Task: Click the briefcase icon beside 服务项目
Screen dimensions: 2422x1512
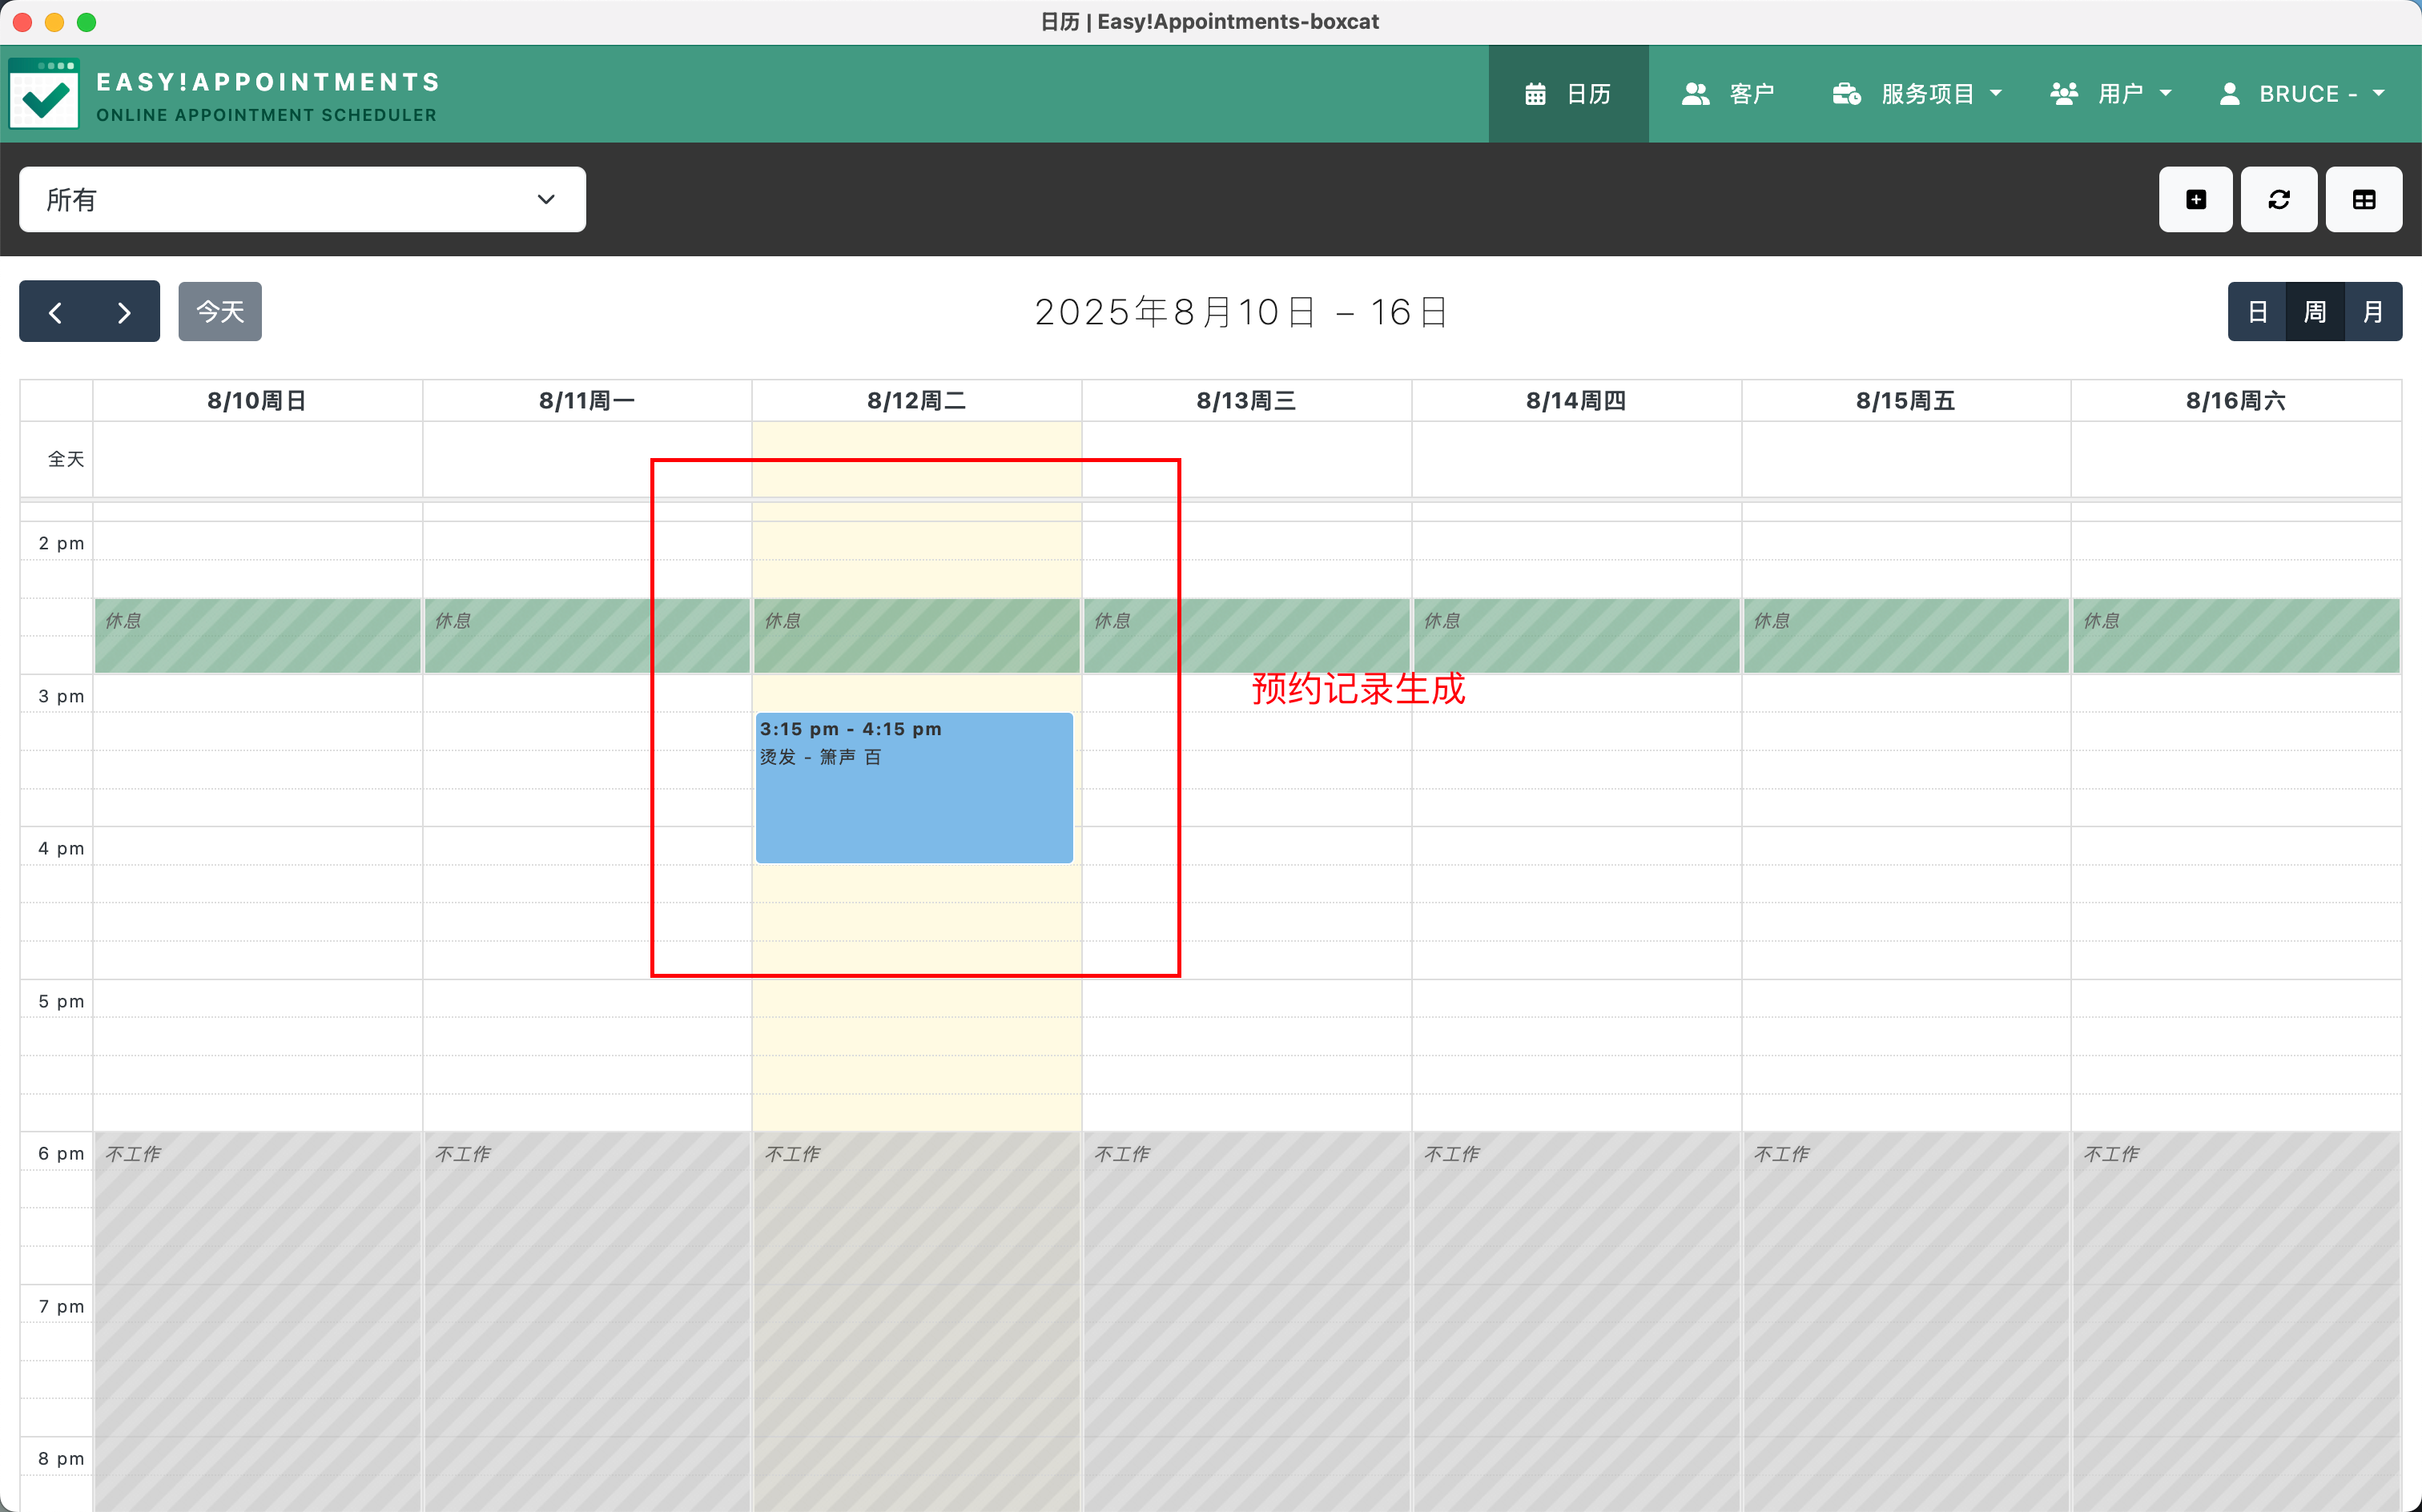Action: pos(1846,94)
